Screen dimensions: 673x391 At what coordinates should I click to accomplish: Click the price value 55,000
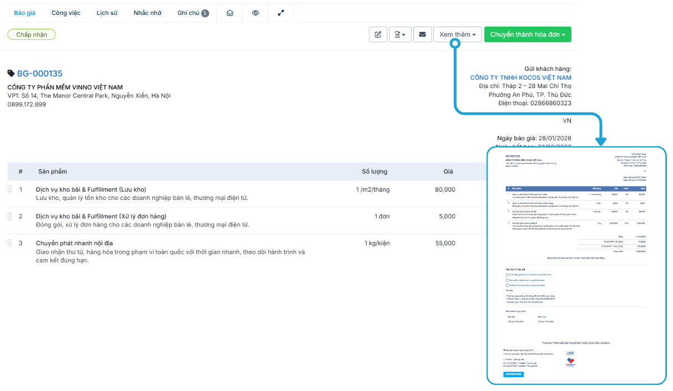coord(445,243)
